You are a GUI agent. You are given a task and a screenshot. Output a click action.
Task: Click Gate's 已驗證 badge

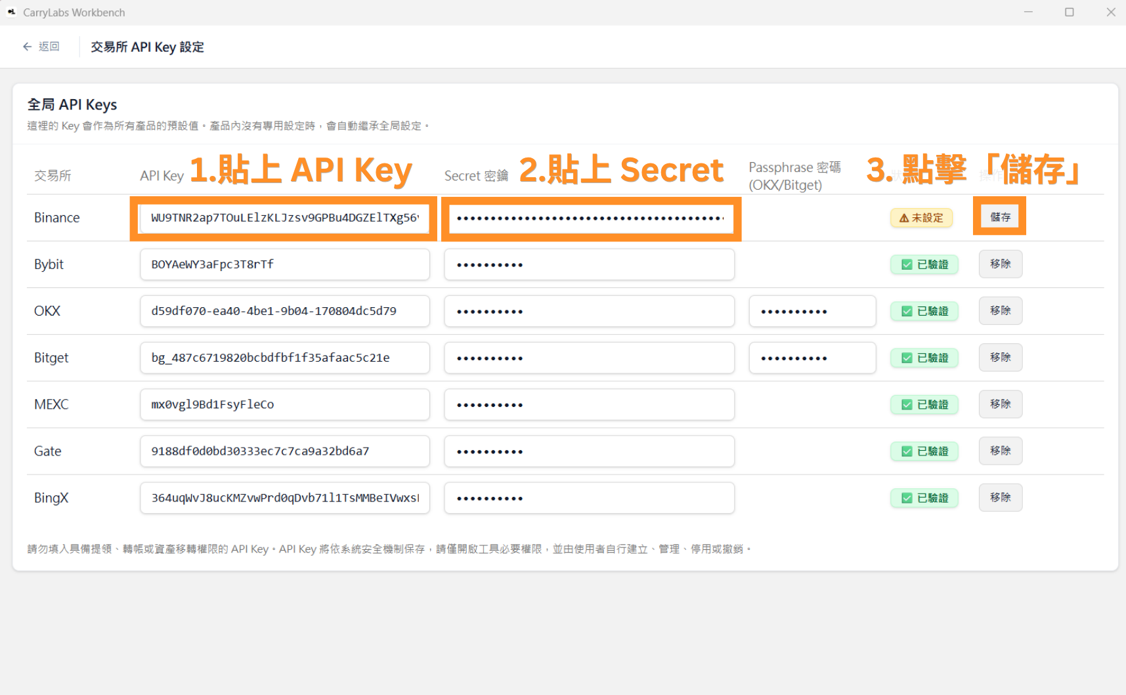click(x=924, y=451)
